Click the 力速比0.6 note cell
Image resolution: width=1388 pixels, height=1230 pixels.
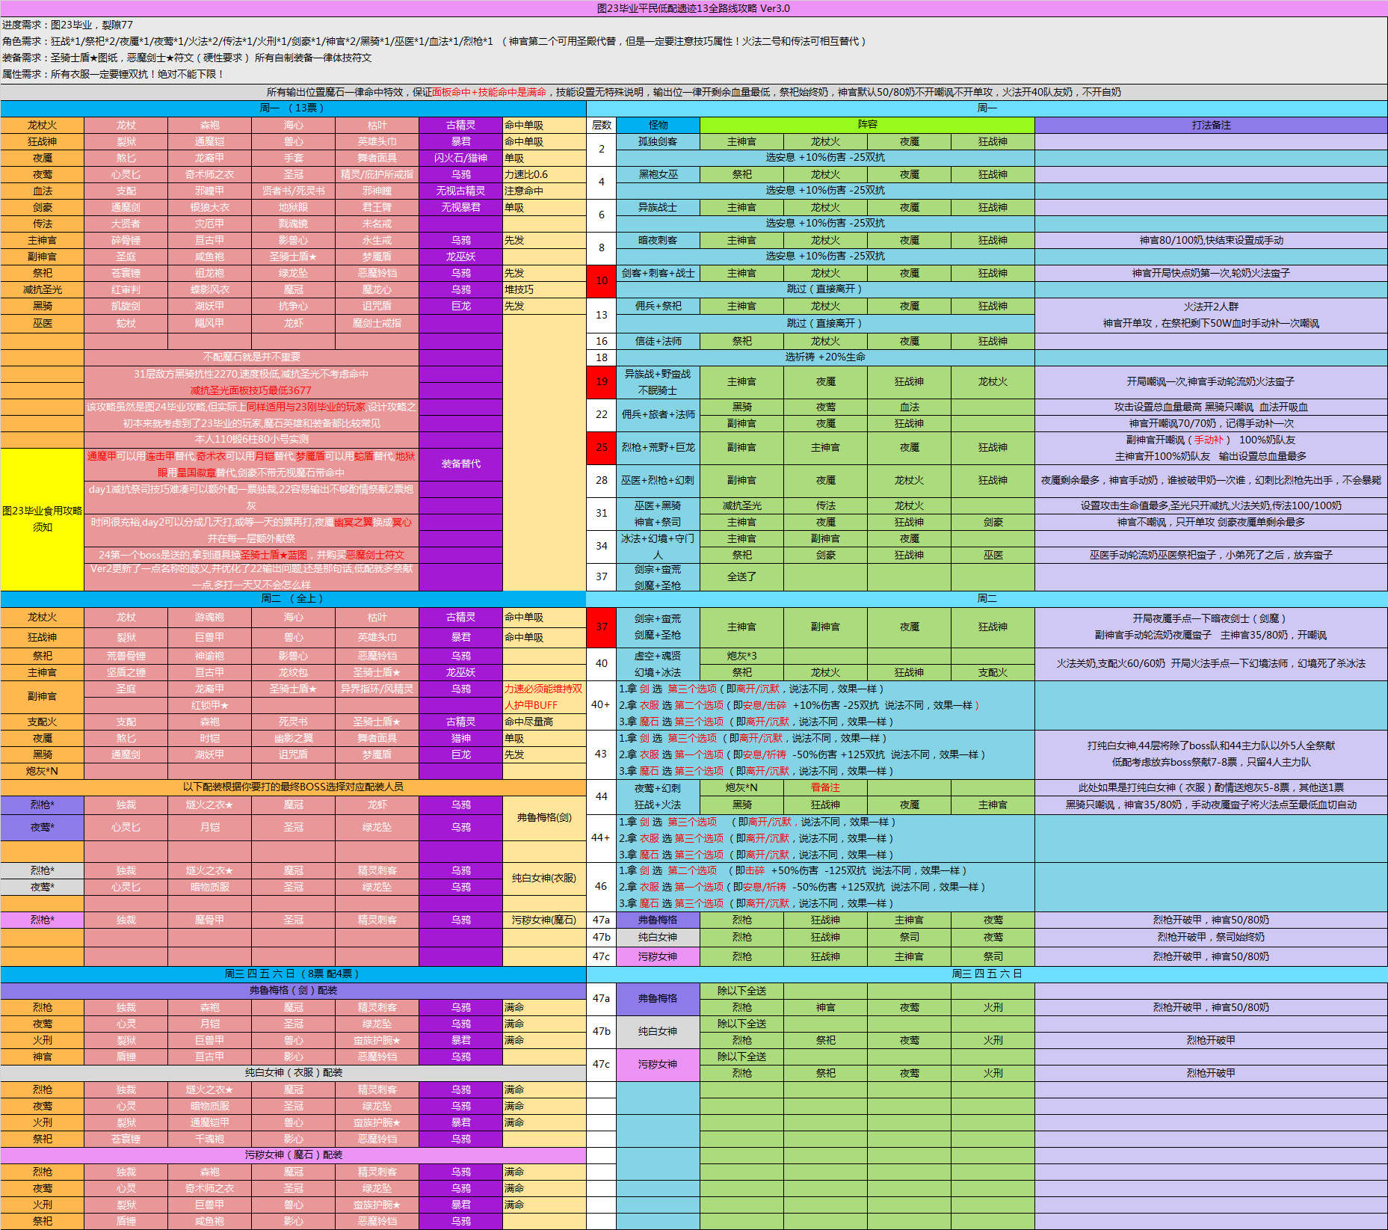543,174
